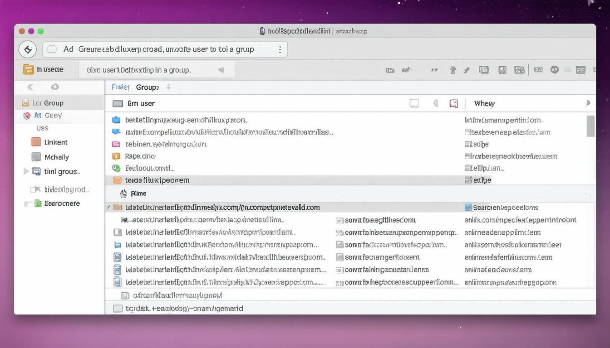Check the empty box left of Whey column

414,103
